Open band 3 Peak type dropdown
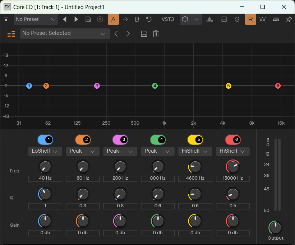The height and width of the screenshot is (245, 295). [120, 151]
